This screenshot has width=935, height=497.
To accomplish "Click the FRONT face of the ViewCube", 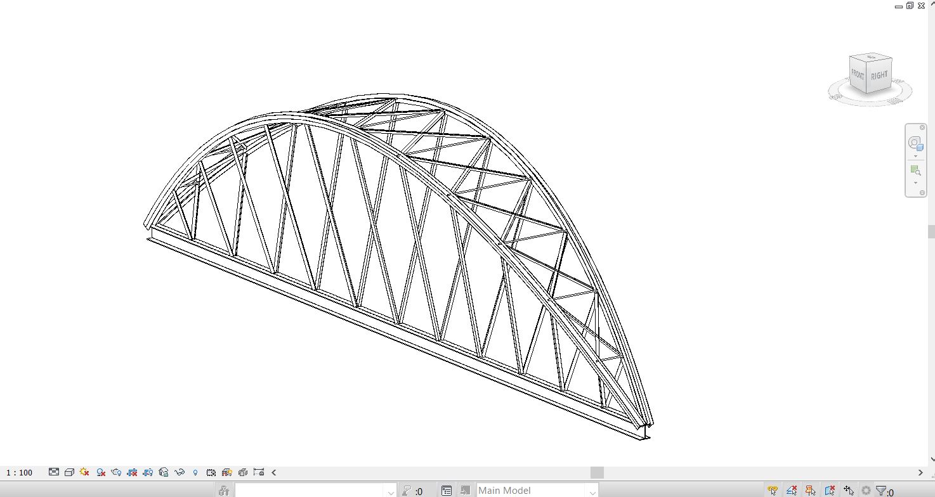I will tap(858, 74).
